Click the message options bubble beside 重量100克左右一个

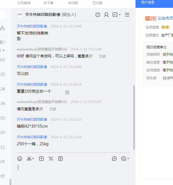67,92
